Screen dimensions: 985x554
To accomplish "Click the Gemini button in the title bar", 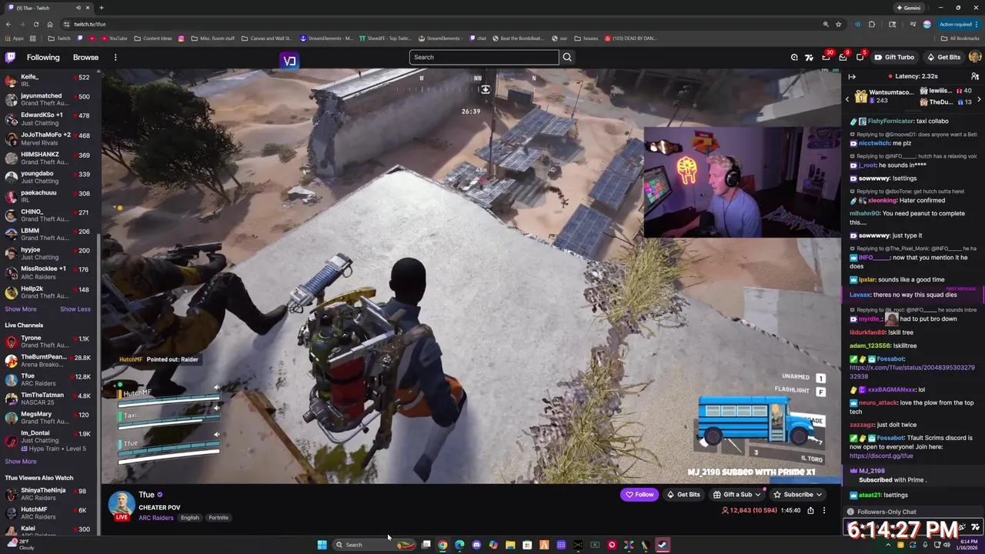I will pos(908,8).
